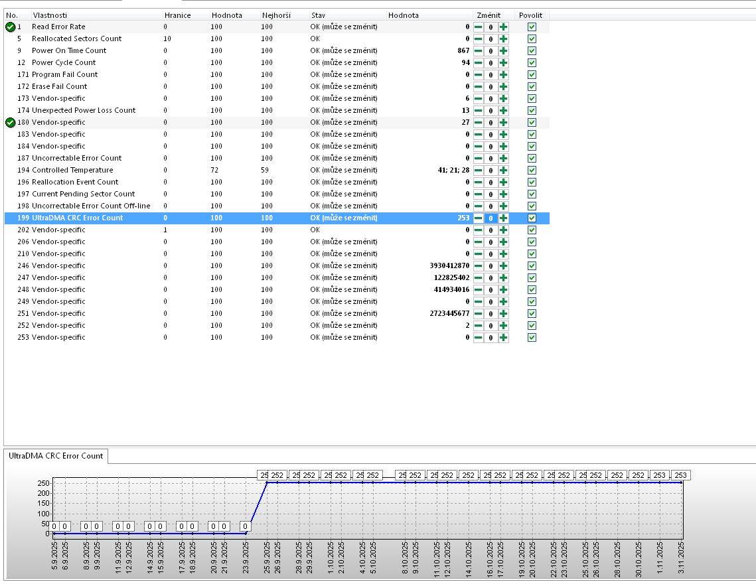Click the green plus for Read Error Rate
The height and width of the screenshot is (588, 756).
[504, 27]
